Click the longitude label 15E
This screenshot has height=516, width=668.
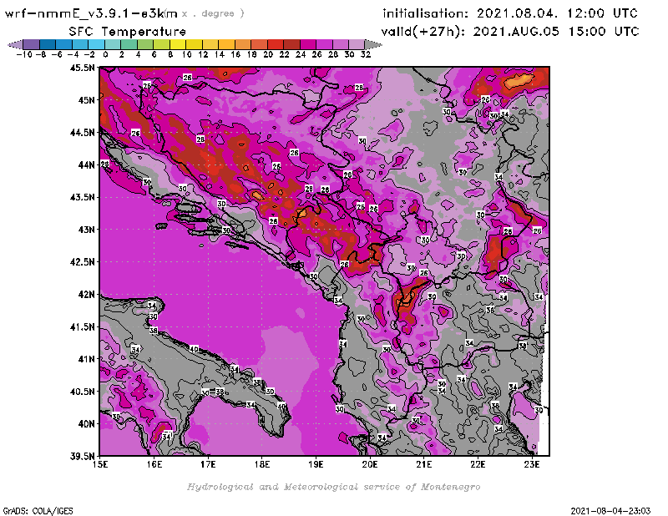pos(100,464)
